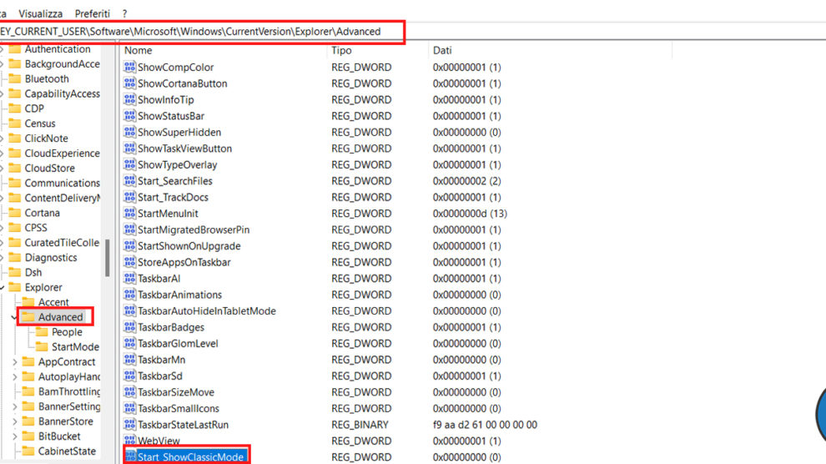Select the Start_ShowClassicMode value

(190, 456)
